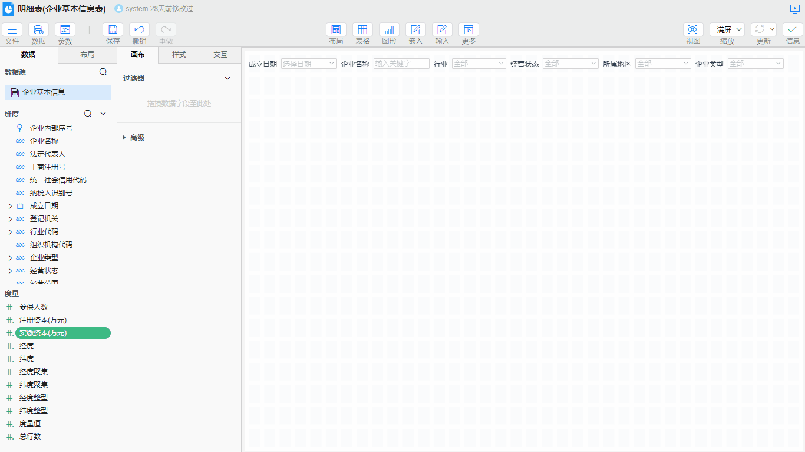The width and height of the screenshot is (805, 452).
Task: Switch to the 样式 (Style) tab
Action: [x=179, y=55]
